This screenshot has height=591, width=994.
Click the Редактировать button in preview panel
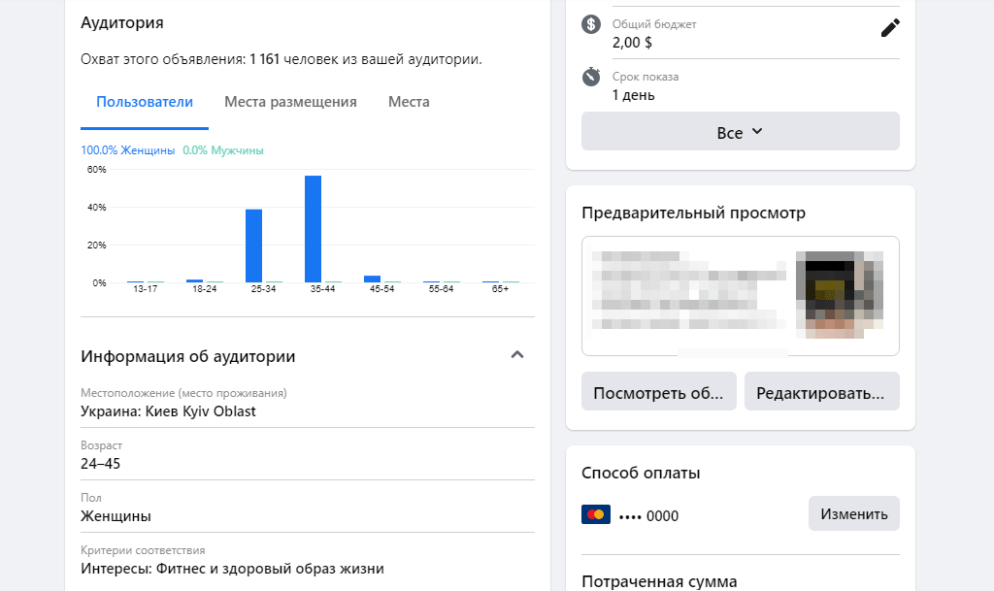coord(821,390)
